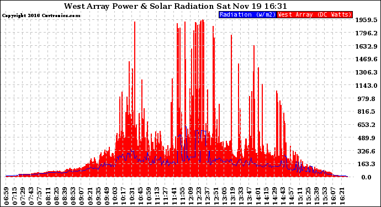Click the x-axis time label 12:09
The width and height of the screenshot is (381, 207).
point(191,196)
